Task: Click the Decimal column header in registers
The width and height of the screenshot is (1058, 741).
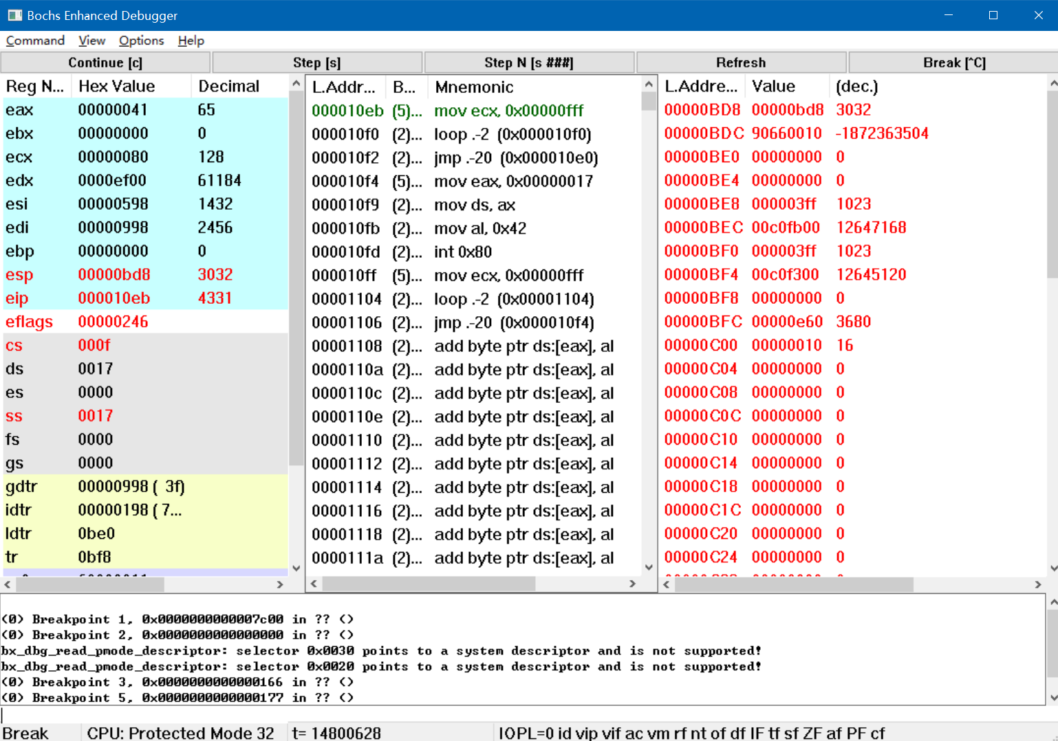Action: coord(239,87)
